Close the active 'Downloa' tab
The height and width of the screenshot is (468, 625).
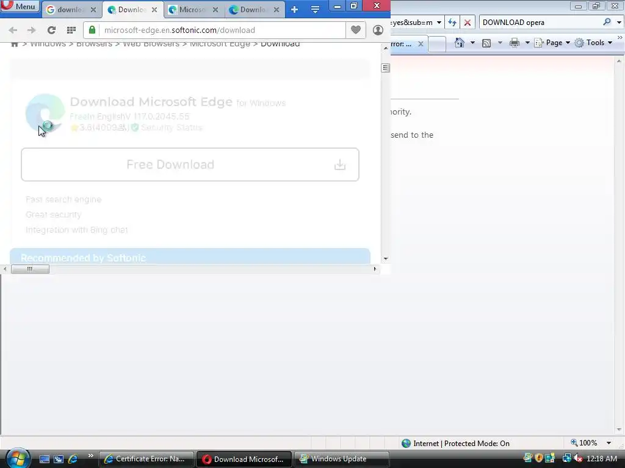(x=154, y=10)
